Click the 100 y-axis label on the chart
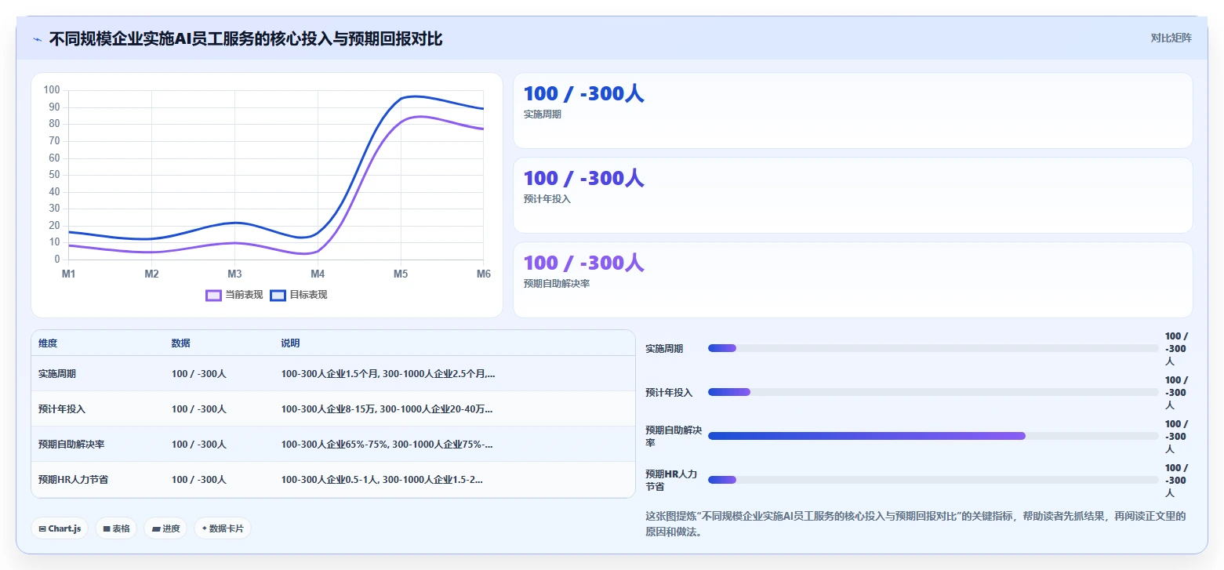Image resolution: width=1224 pixels, height=570 pixels. click(x=52, y=90)
